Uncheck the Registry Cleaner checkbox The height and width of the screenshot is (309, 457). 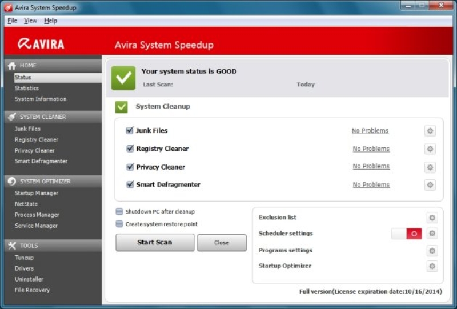(130, 149)
